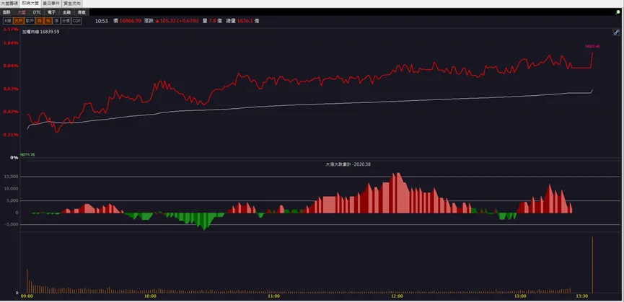Click the 加權均線 16839.59 label
This screenshot has height=302, width=624.
pyautogui.click(x=40, y=32)
